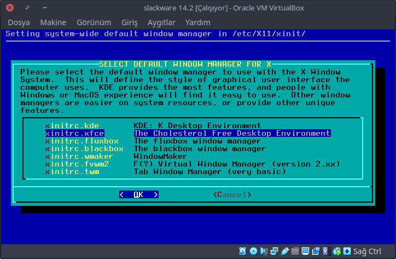Image resolution: width=396 pixels, height=259 pixels.
Task: Select the xinitrc.kde entry
Action: click(x=72, y=126)
